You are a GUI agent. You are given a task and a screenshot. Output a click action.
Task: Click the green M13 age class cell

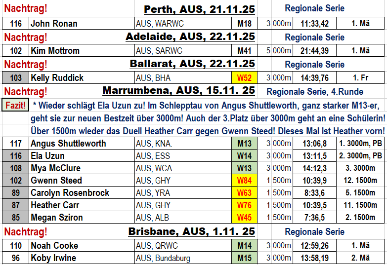[244, 143]
